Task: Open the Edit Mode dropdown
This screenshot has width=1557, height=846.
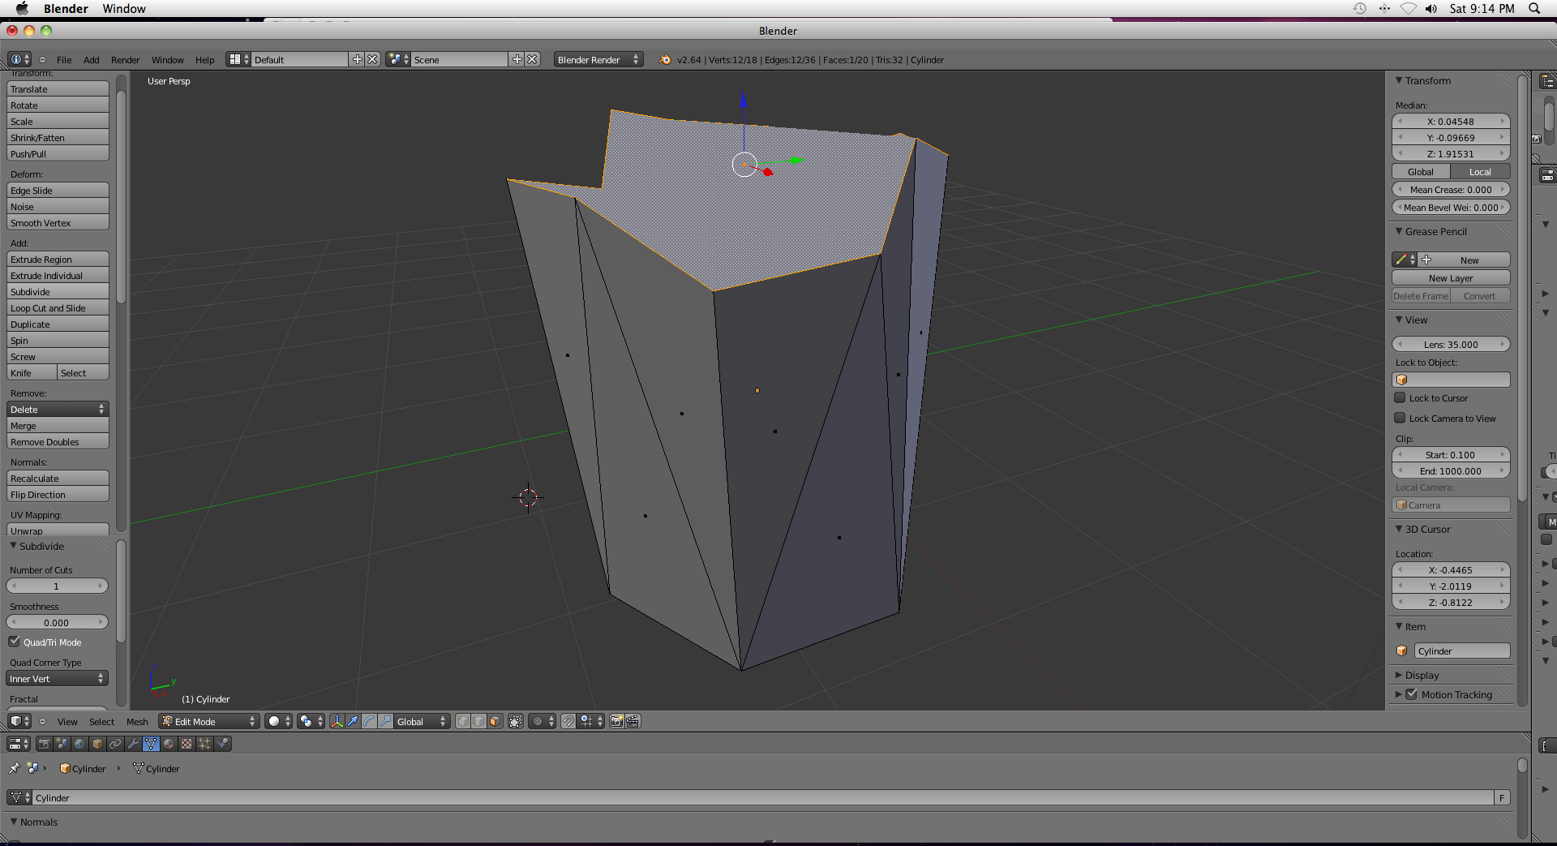Action: click(x=208, y=721)
